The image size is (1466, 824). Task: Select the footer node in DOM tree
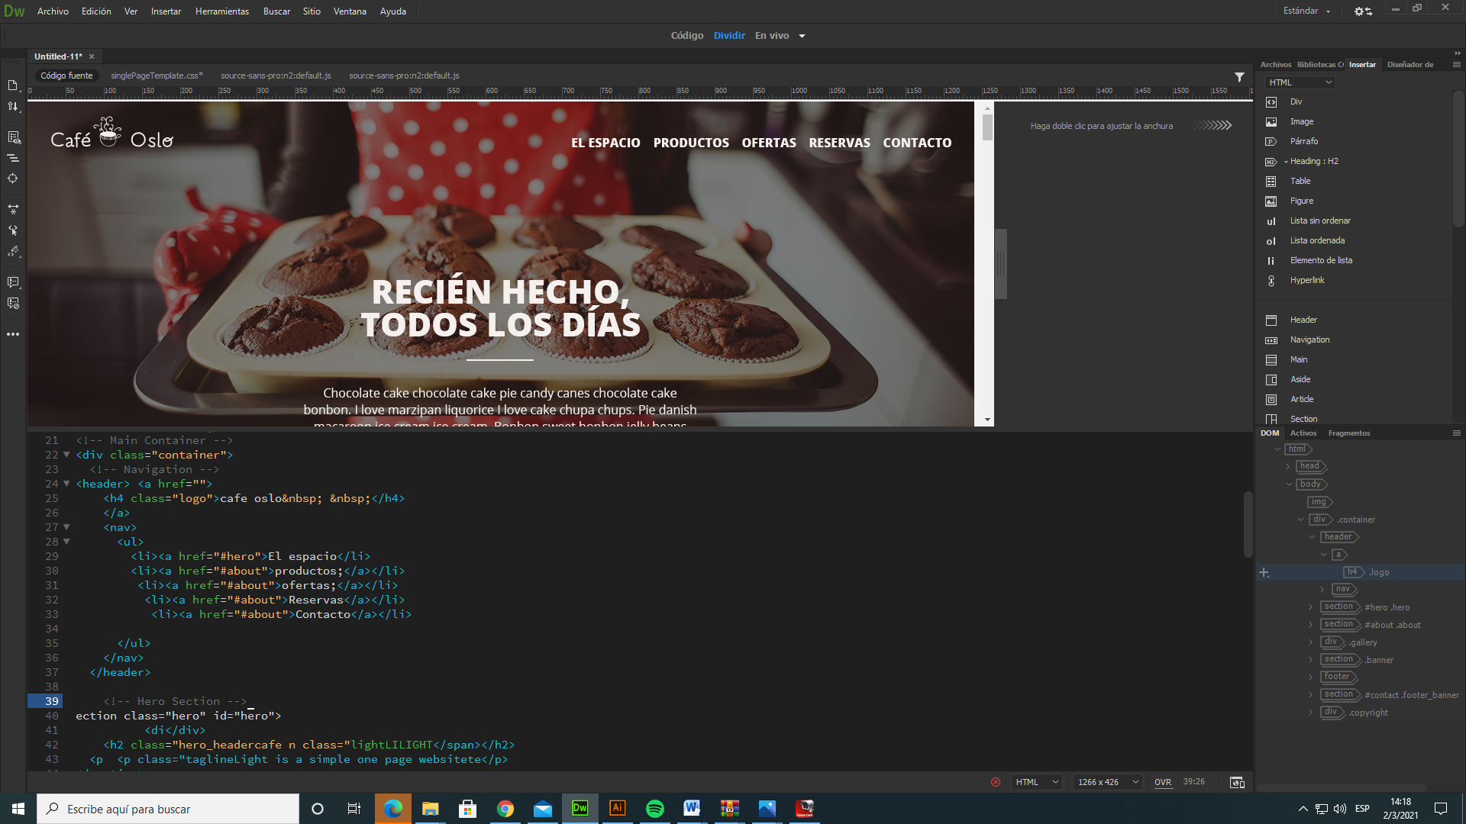click(x=1337, y=678)
